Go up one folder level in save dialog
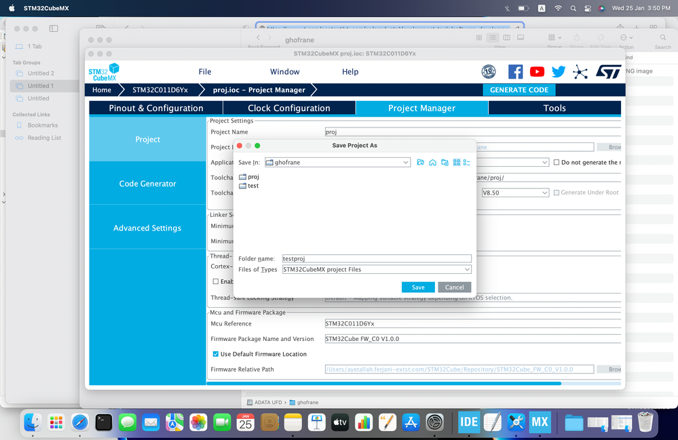This screenshot has height=440, width=678. 420,162
